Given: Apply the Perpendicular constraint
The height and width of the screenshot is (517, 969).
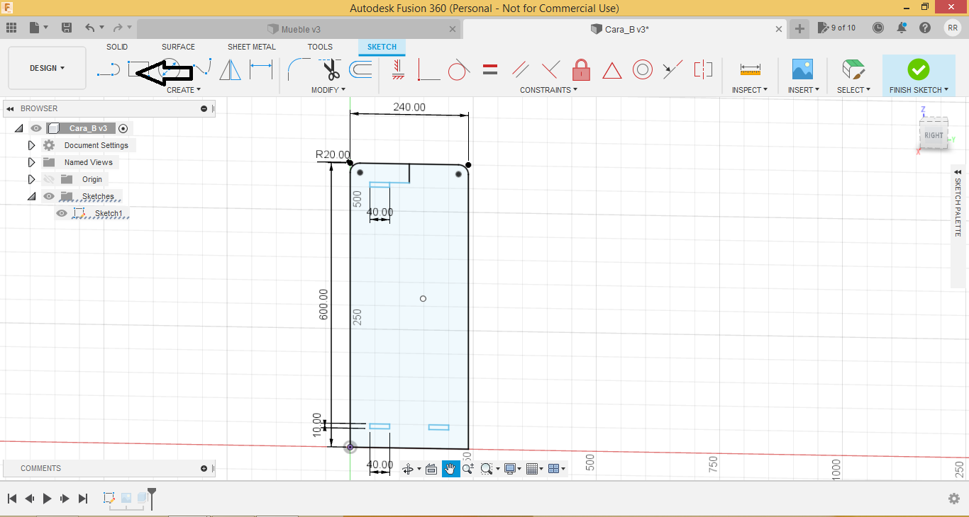Looking at the screenshot, I should pos(550,69).
